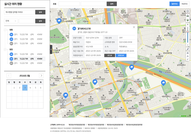Click the map zoom out minus button
Screen dimensions: 191x138
188,45
